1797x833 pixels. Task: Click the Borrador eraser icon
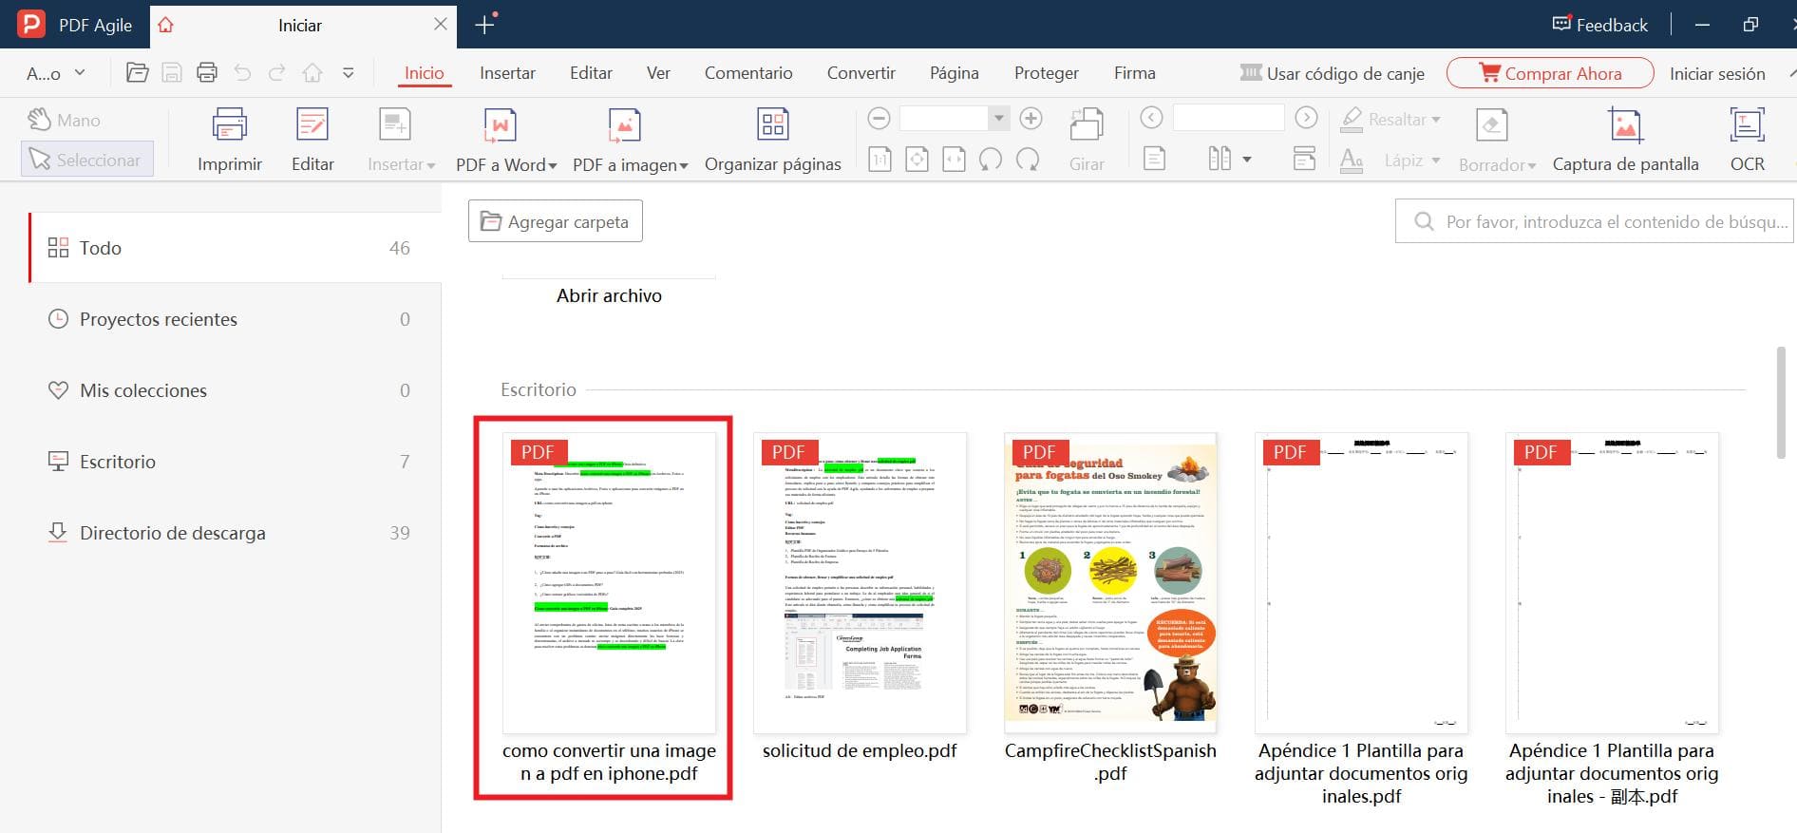(1491, 124)
